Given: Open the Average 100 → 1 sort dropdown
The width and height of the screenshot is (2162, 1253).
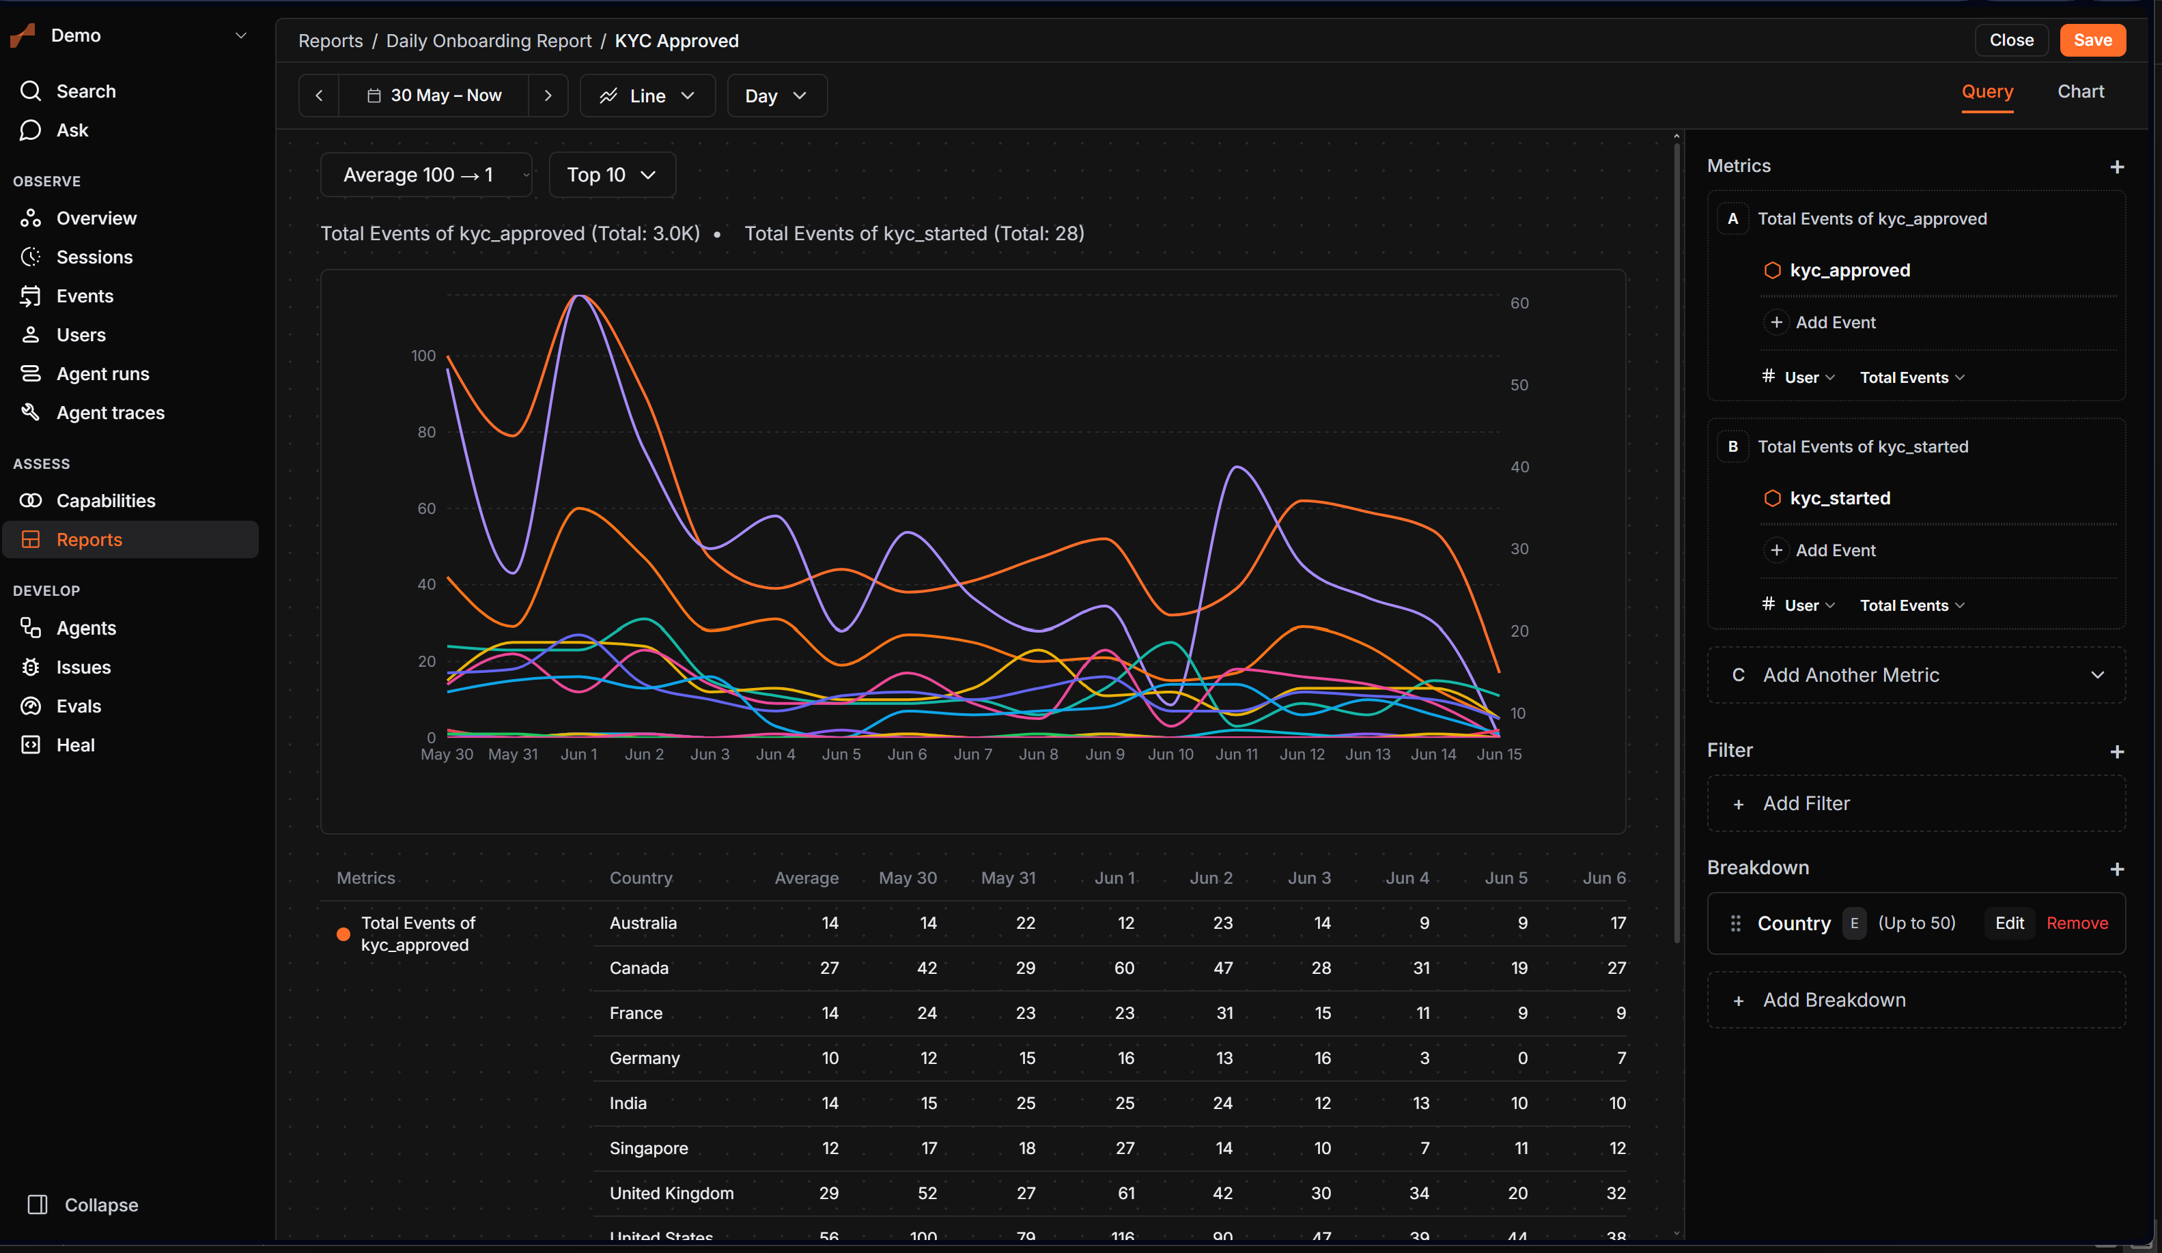Looking at the screenshot, I should click(x=426, y=175).
